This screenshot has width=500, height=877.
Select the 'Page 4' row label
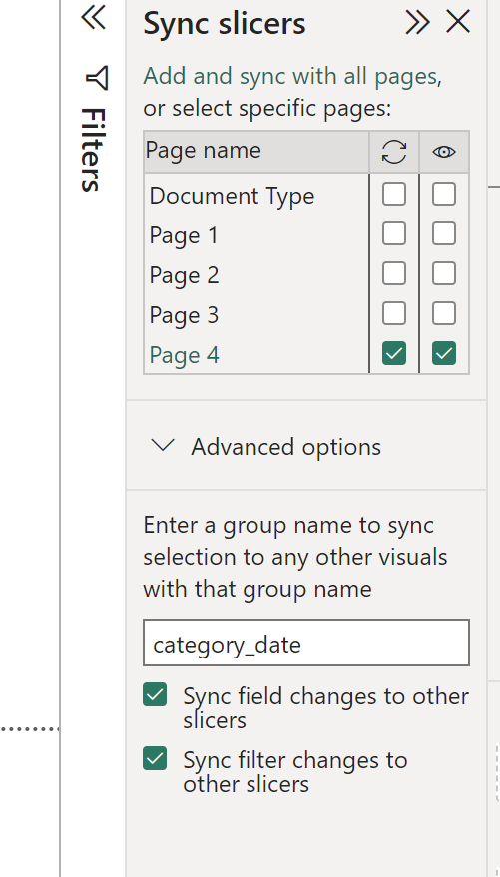coord(184,356)
